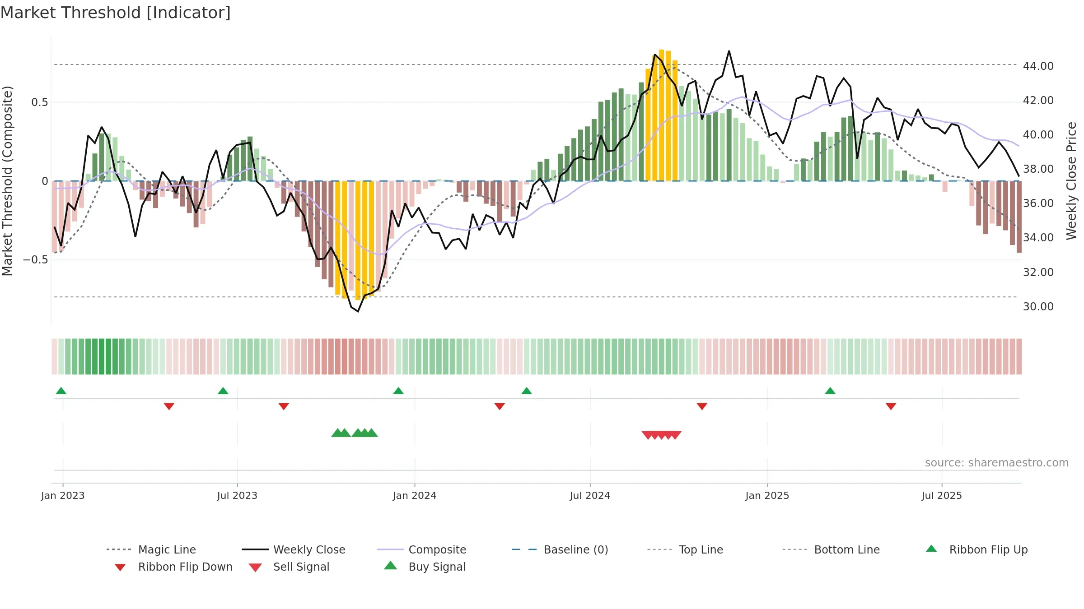Click the ribbon flip up marker after Jan 2025
The image size is (1084, 609).
click(830, 391)
